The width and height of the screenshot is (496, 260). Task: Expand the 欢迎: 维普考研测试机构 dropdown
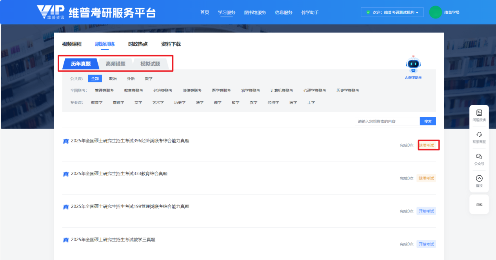392,12
